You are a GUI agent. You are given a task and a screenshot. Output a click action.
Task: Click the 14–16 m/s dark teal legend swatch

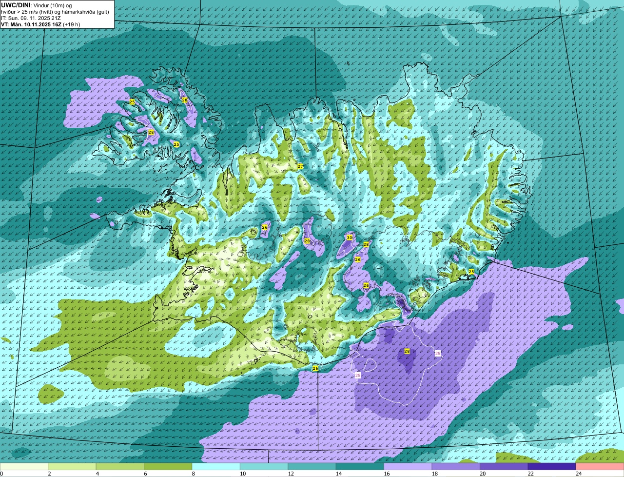click(x=360, y=466)
